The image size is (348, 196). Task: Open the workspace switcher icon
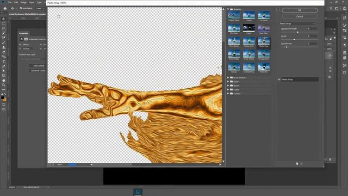click(337, 9)
